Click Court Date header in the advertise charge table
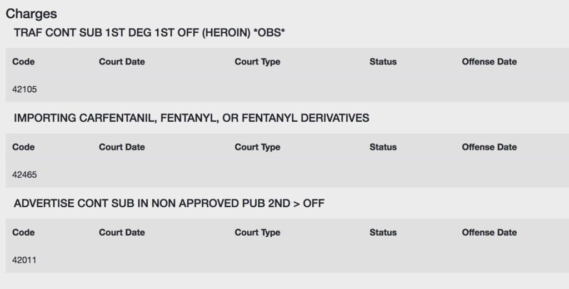The width and height of the screenshot is (569, 289). [122, 232]
